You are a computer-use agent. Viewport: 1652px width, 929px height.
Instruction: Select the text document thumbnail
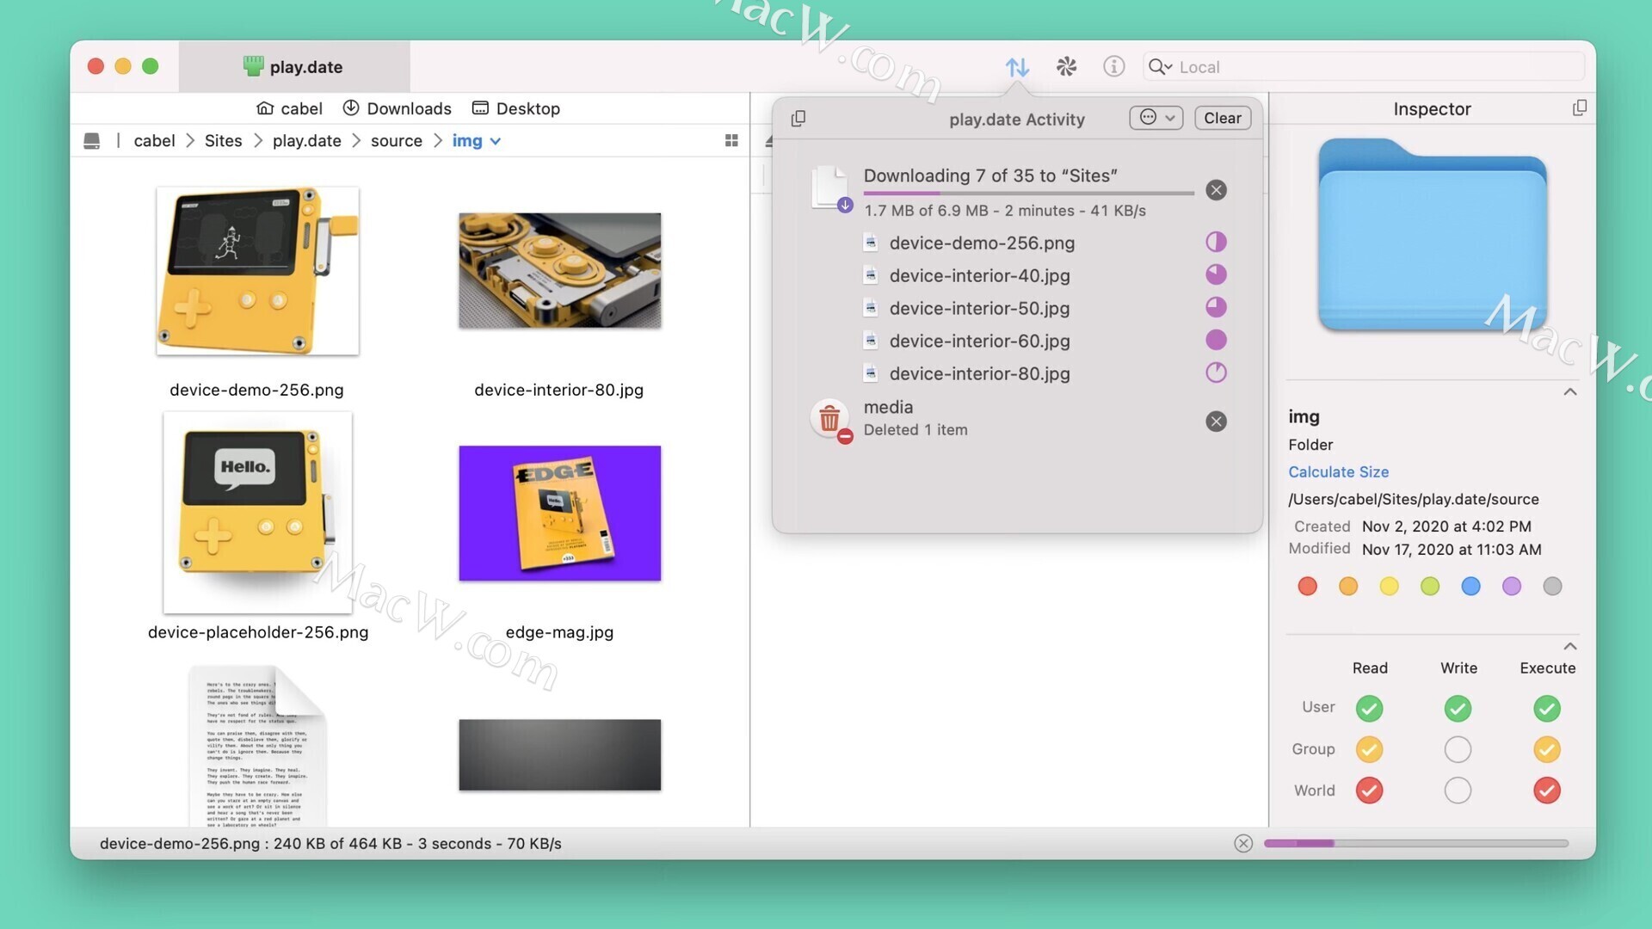[x=257, y=746]
